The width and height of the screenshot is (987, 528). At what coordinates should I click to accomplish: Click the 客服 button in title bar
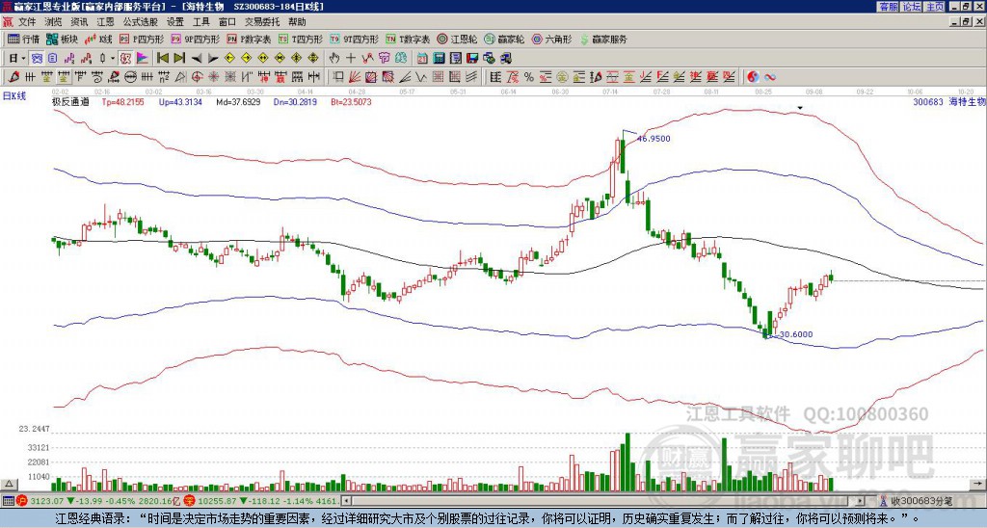[x=888, y=7]
